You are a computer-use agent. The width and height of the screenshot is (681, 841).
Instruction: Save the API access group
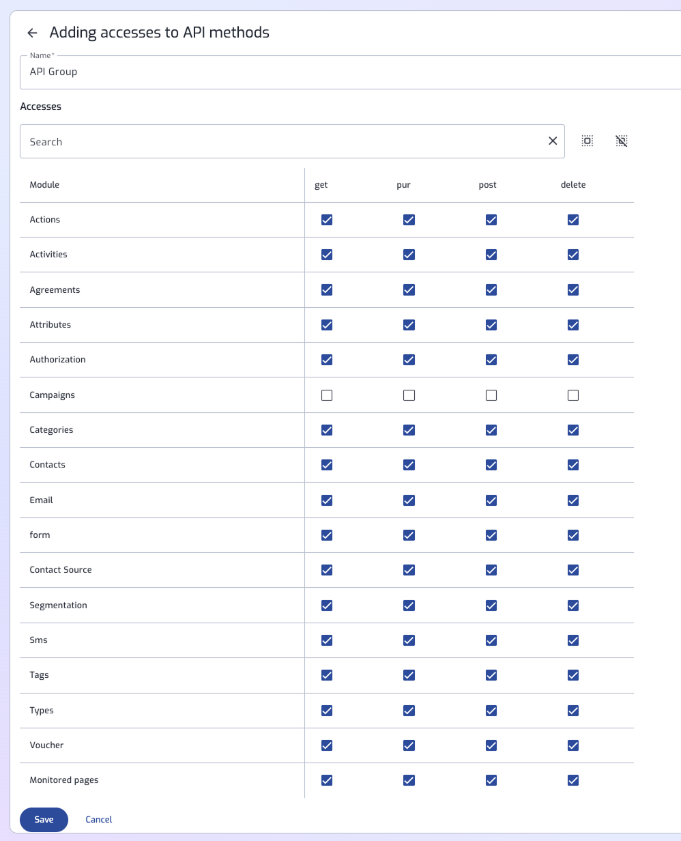pos(44,819)
